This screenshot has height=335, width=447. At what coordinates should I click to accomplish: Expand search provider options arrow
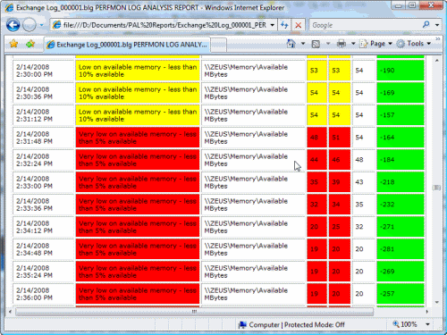437,25
